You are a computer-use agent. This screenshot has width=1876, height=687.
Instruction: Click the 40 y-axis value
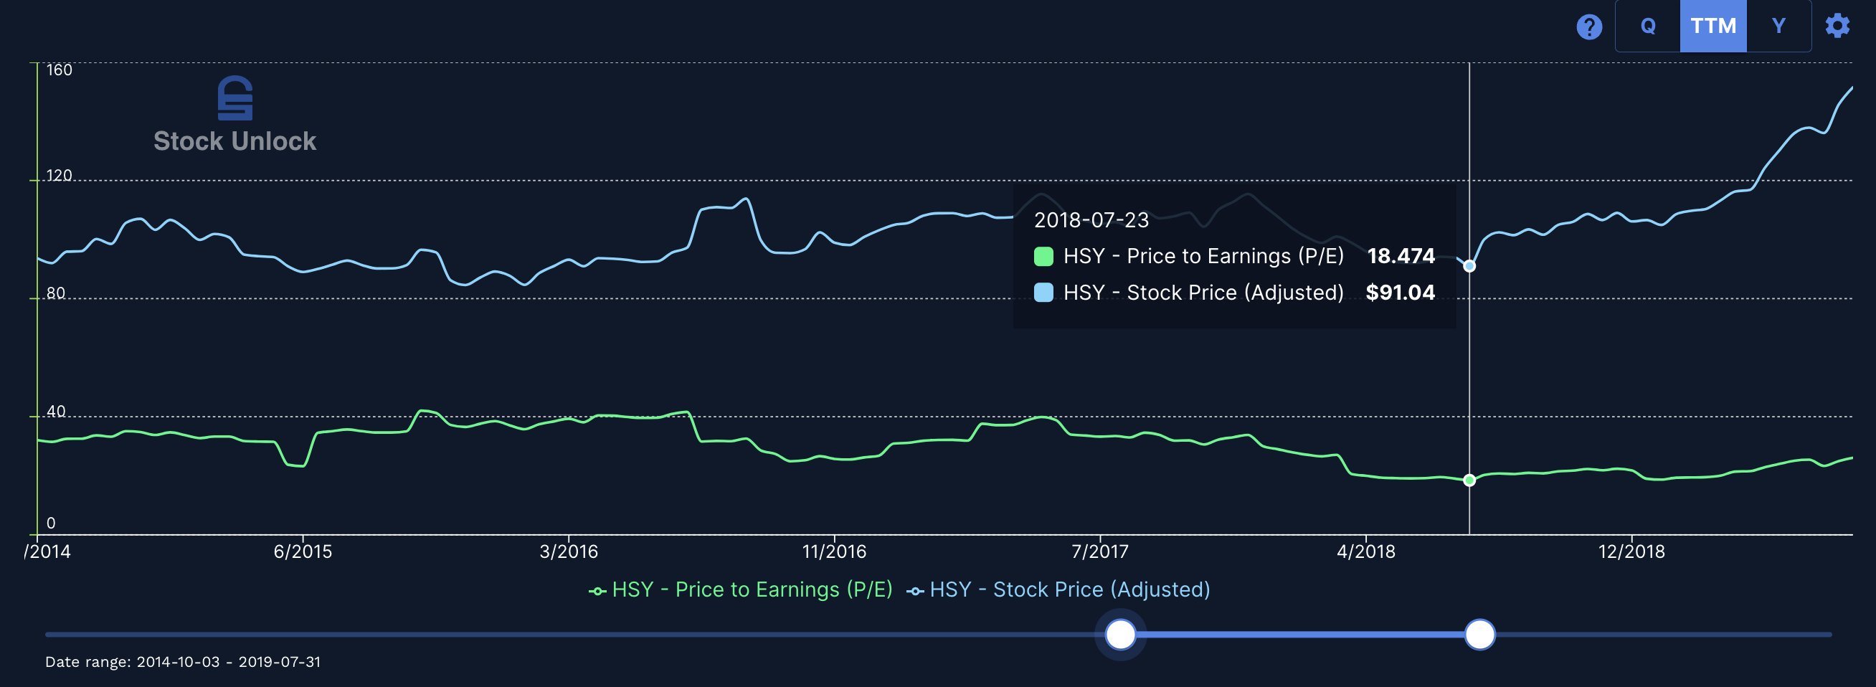click(56, 412)
